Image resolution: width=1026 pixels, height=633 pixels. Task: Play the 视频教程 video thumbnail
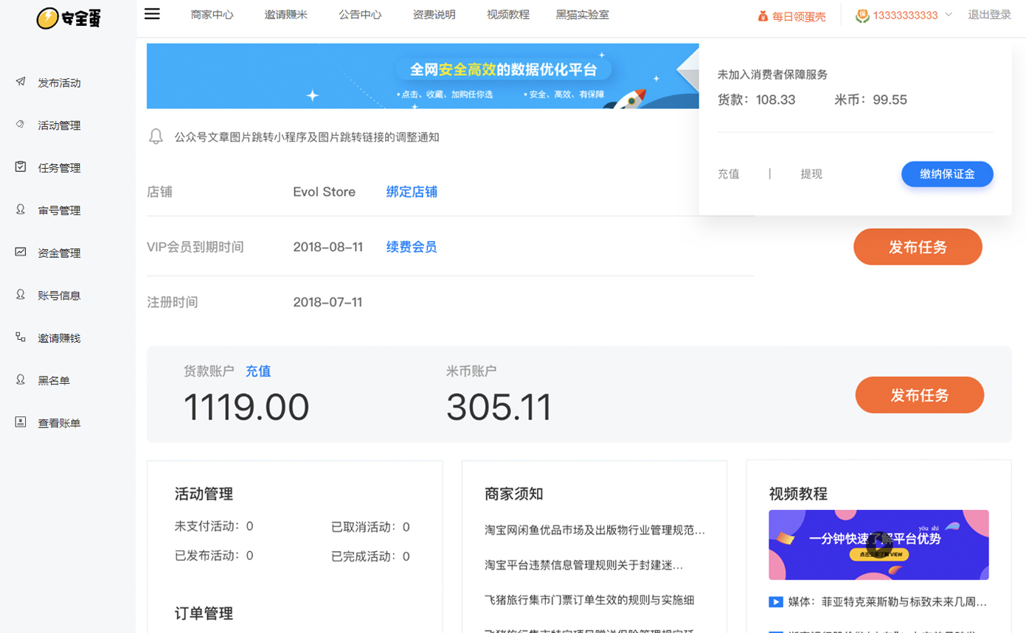click(x=878, y=545)
